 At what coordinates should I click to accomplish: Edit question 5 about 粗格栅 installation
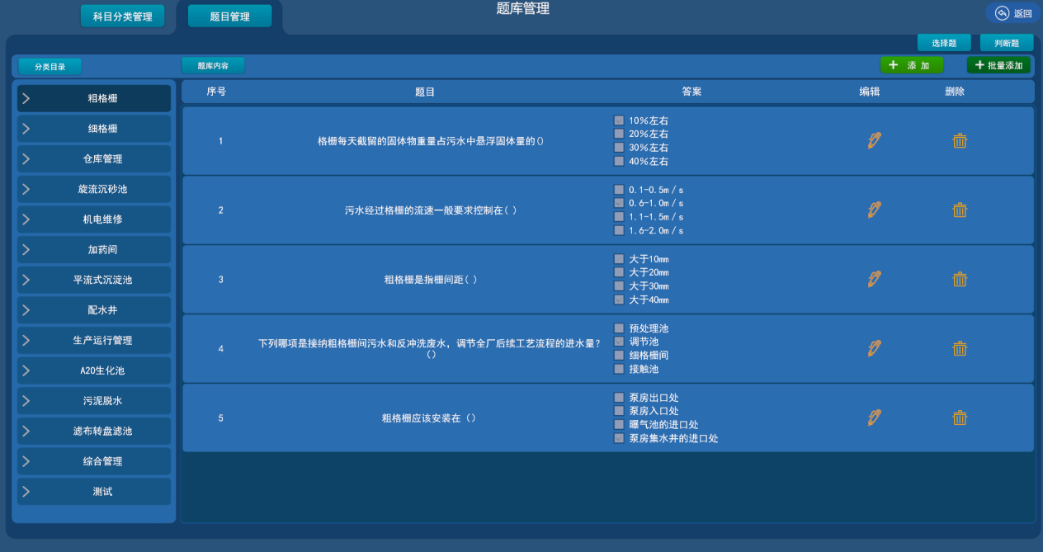pos(874,418)
